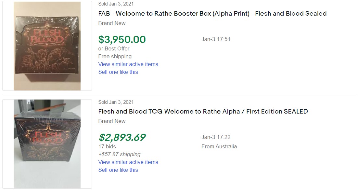Click Sell one like this under the Booster Box listing
This screenshot has height=190, width=358.
click(118, 72)
